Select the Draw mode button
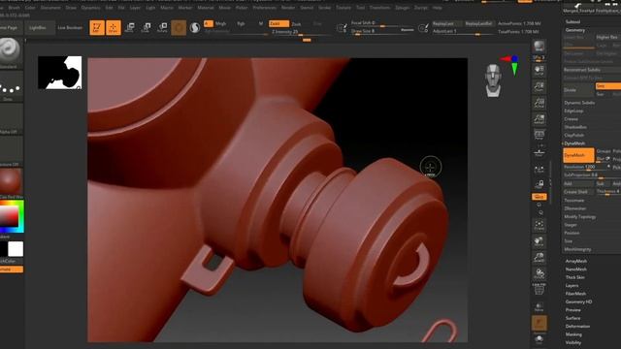This screenshot has width=621, height=349. click(114, 27)
